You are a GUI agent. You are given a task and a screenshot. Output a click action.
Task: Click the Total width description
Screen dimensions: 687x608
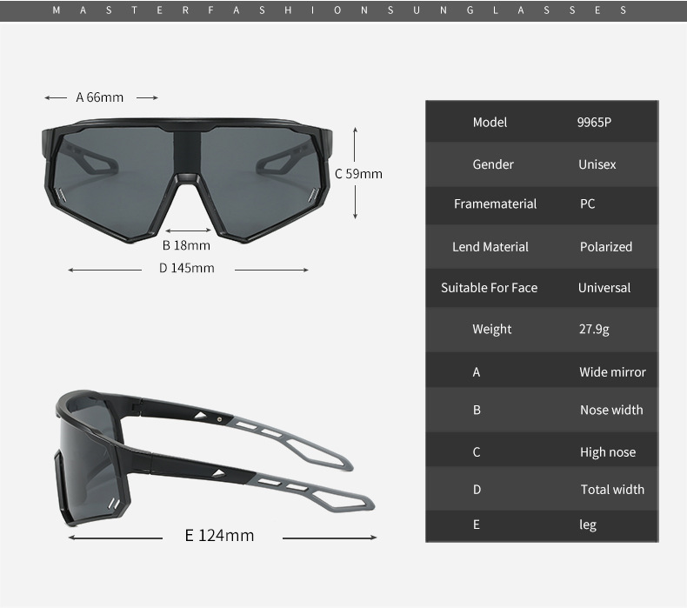point(612,489)
